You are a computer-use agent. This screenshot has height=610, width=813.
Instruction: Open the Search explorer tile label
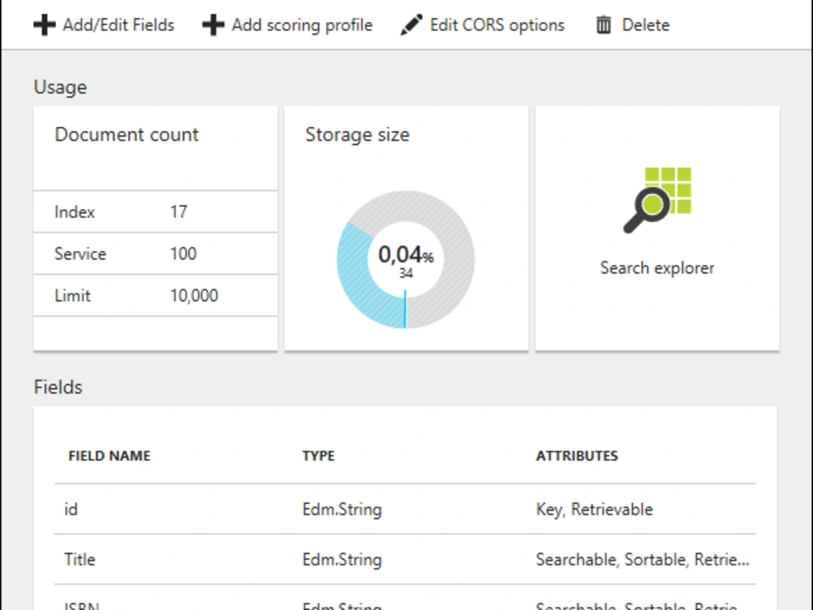coord(657,268)
